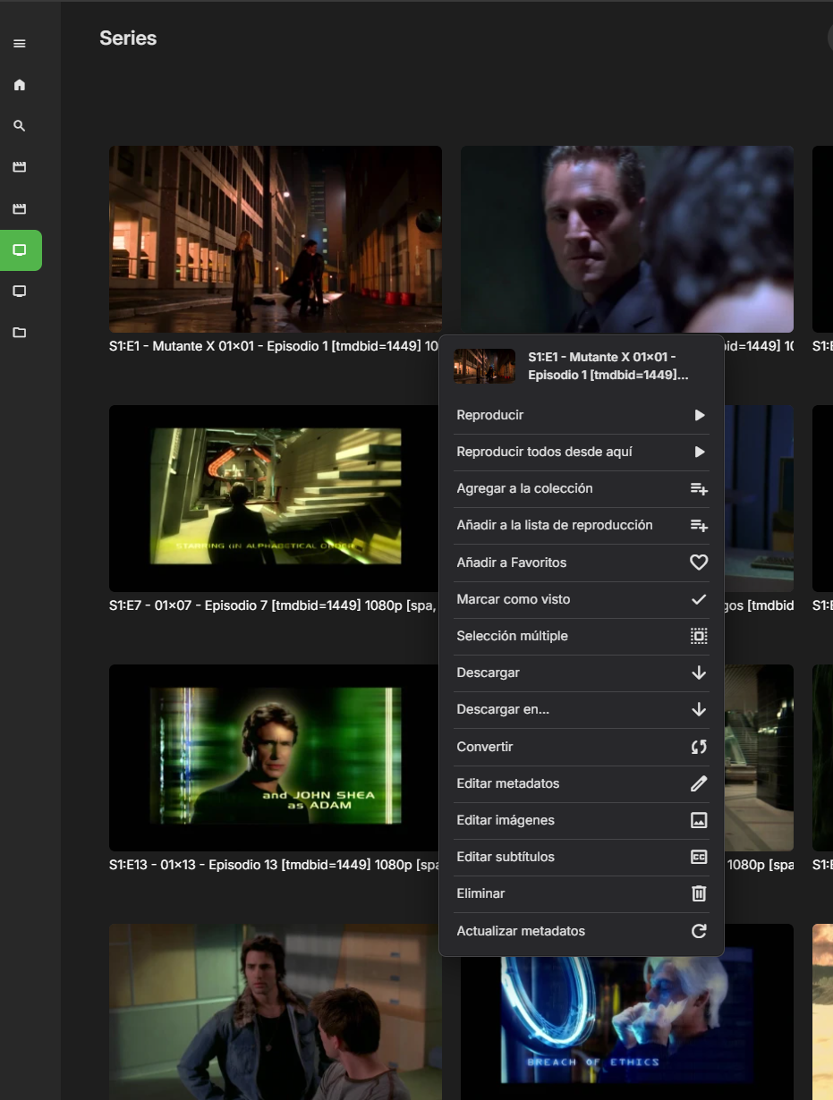This screenshot has width=833, height=1100.
Task: Mark episode as watched with Marcar como visto
Action: [513, 599]
